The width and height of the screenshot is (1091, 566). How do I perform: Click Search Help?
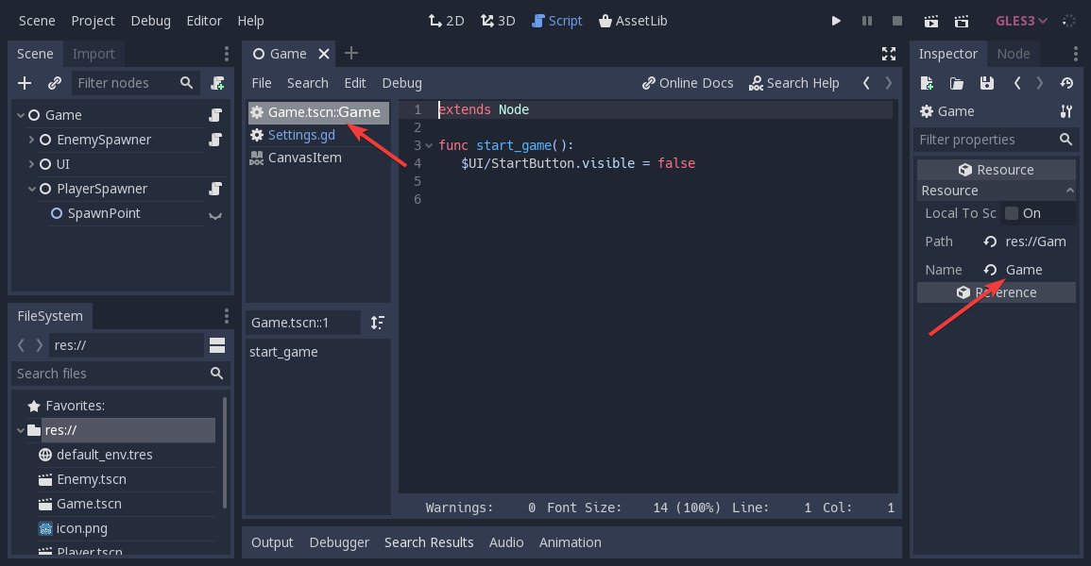794,82
